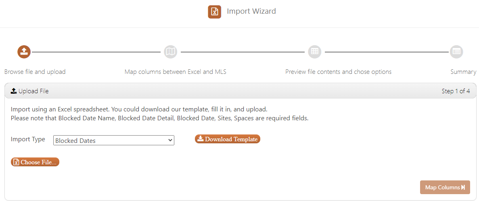
Task: Click the Import Wizard title text
Action: (x=251, y=11)
